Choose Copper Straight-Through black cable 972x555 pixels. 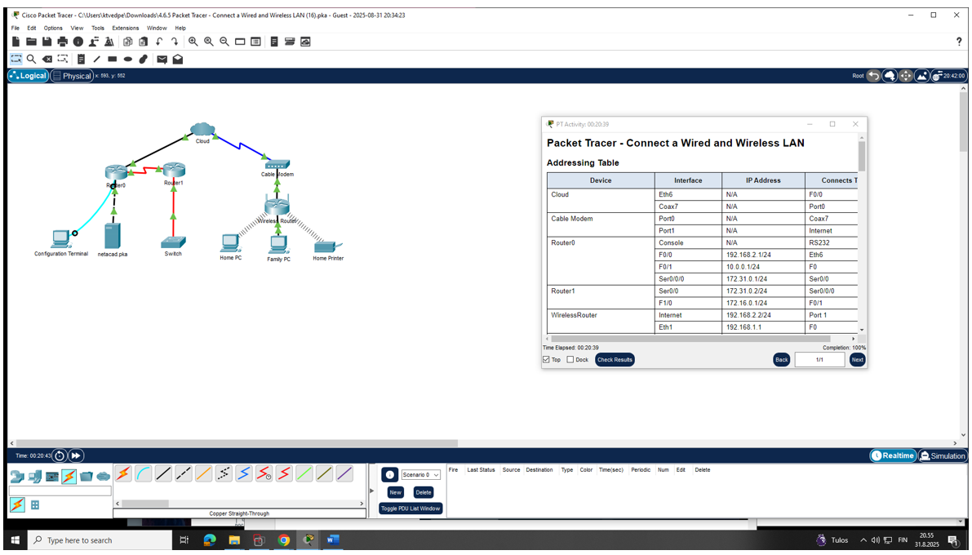164,473
